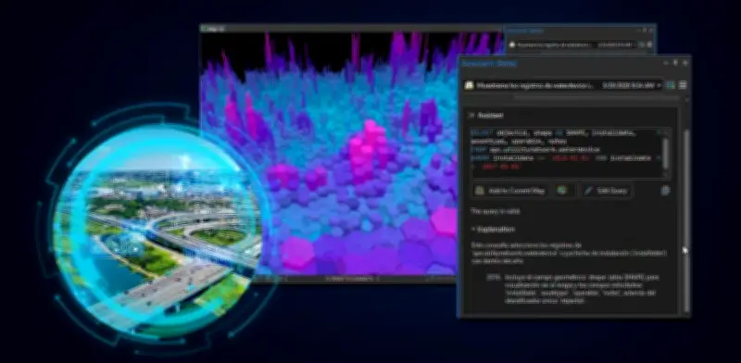Click the copy icon right of Edit Query

(x=665, y=191)
